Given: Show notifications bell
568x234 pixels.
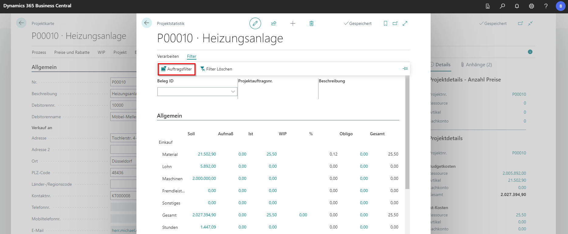Looking at the screenshot, I should [x=517, y=6].
